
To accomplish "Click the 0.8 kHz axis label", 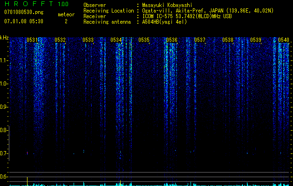I will point(4,130).
